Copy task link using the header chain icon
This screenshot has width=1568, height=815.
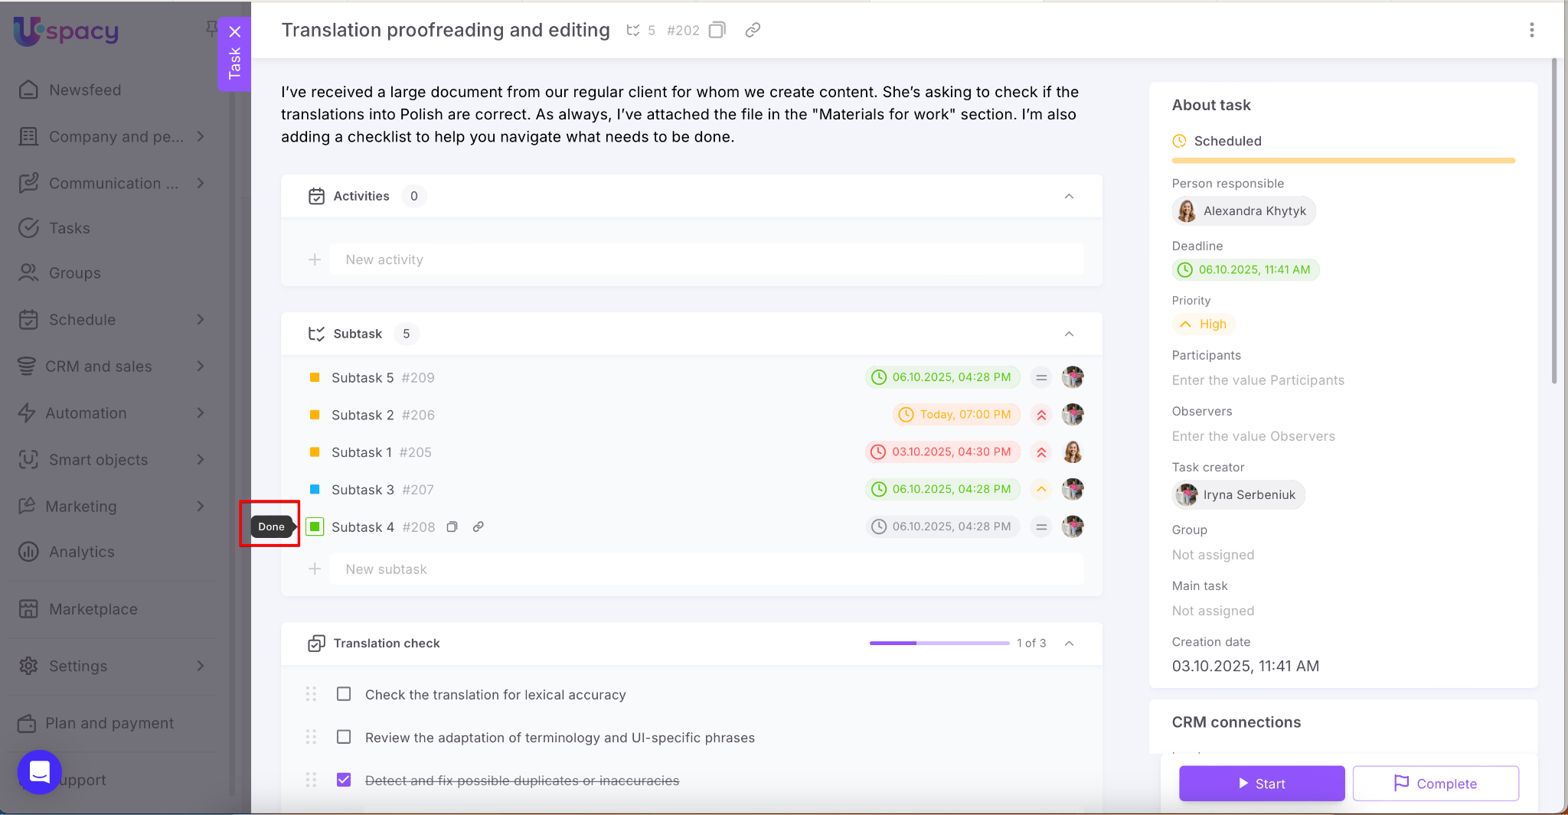pos(753,30)
